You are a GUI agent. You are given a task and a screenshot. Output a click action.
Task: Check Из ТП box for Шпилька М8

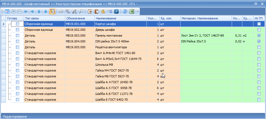[x=259, y=65]
